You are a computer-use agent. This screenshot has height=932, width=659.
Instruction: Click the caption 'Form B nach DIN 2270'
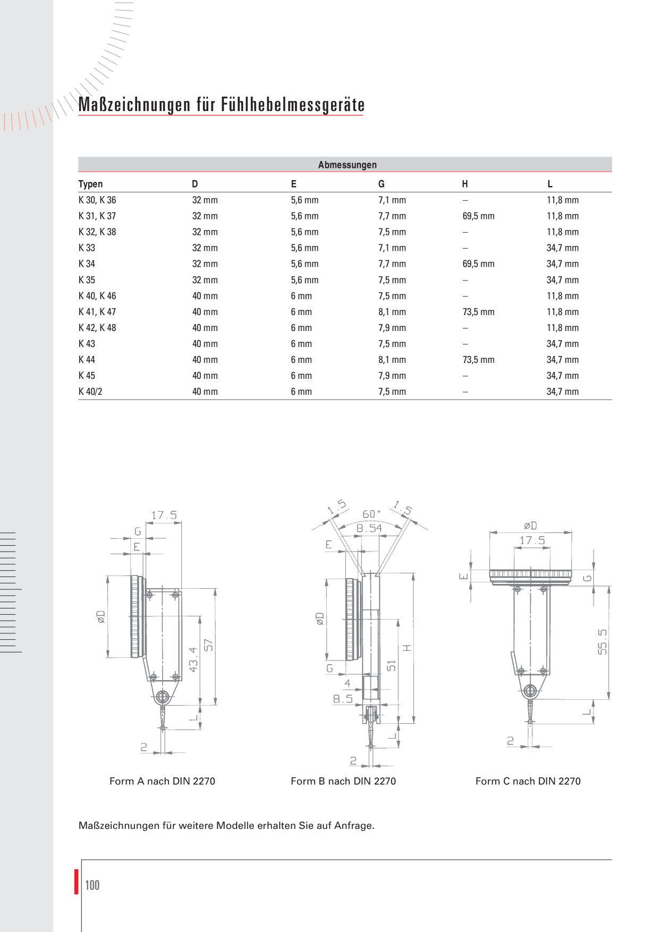(343, 781)
